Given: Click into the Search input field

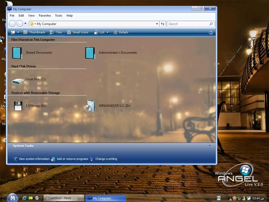Looking at the screenshot, I should coord(188,24).
